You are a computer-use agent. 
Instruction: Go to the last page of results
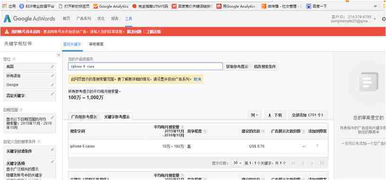[322, 163]
